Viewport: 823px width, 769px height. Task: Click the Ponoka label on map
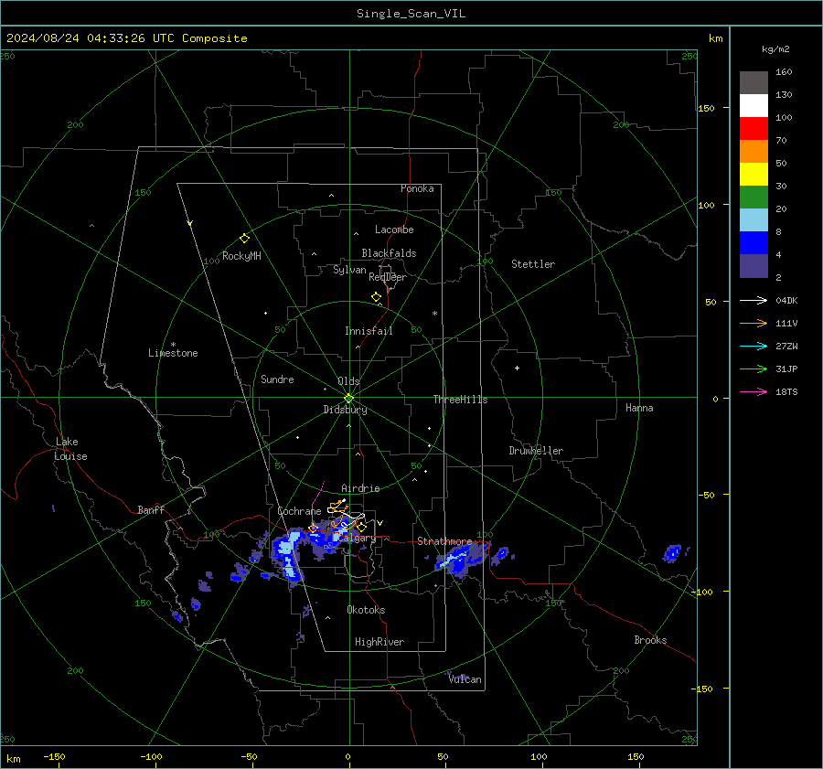point(417,188)
